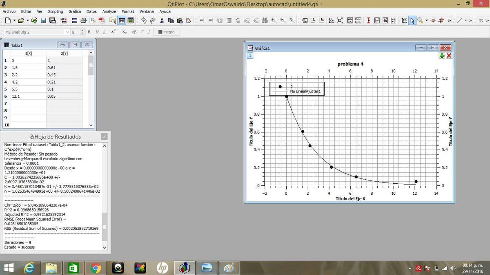Toggle italic text formatting
This screenshot has width=490, height=275.
click(97, 32)
